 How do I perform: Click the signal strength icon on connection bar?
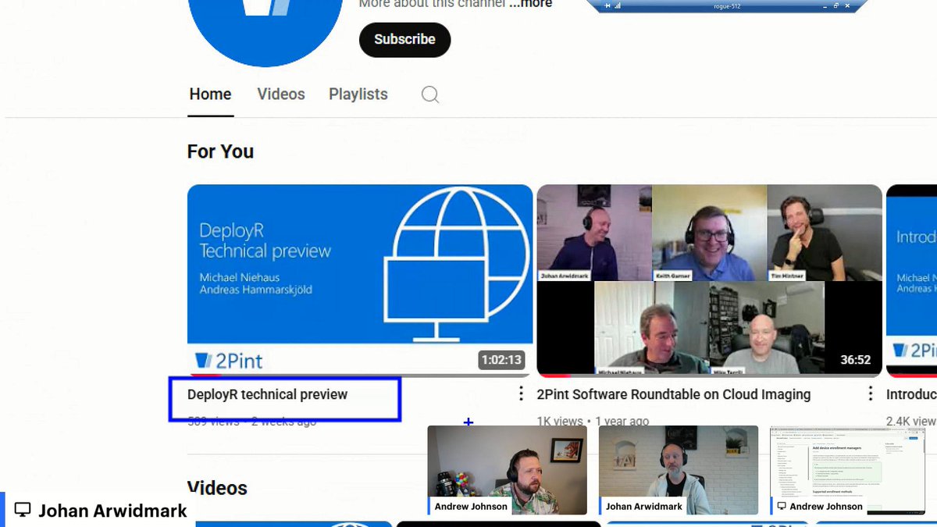tap(617, 5)
